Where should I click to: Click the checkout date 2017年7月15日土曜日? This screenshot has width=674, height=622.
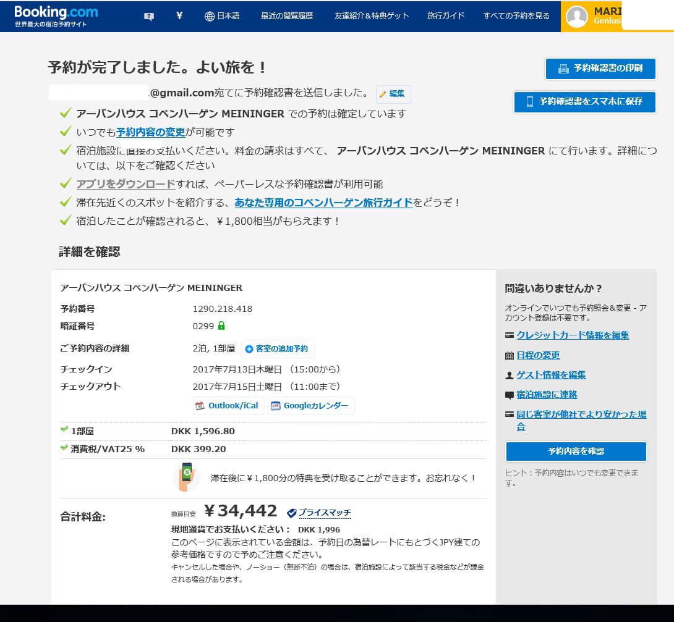[x=237, y=387]
